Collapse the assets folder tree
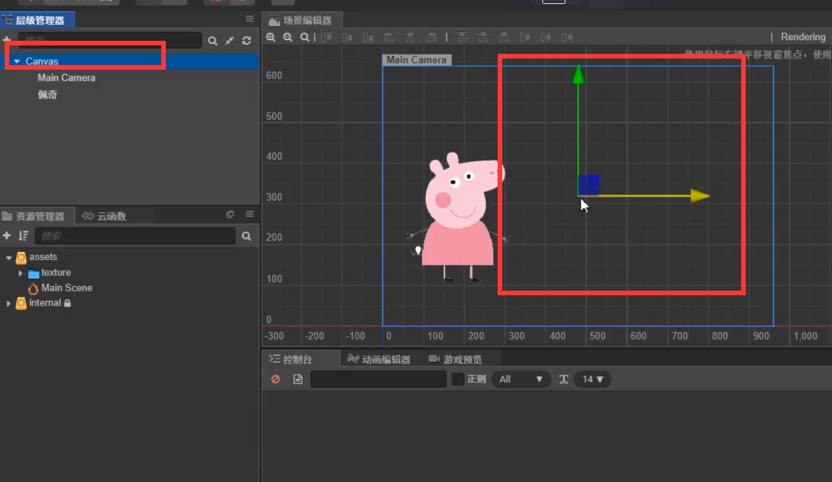Viewport: 832px width, 482px height. tap(9, 258)
